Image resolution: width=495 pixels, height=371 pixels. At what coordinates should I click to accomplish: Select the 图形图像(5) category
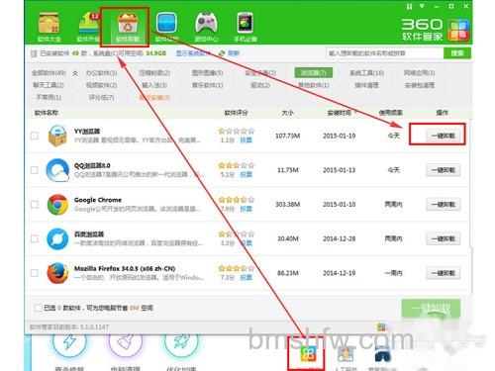[208, 73]
